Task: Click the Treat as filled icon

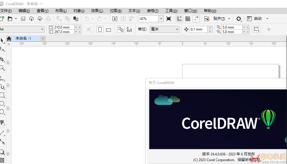Action: [x=256, y=29]
